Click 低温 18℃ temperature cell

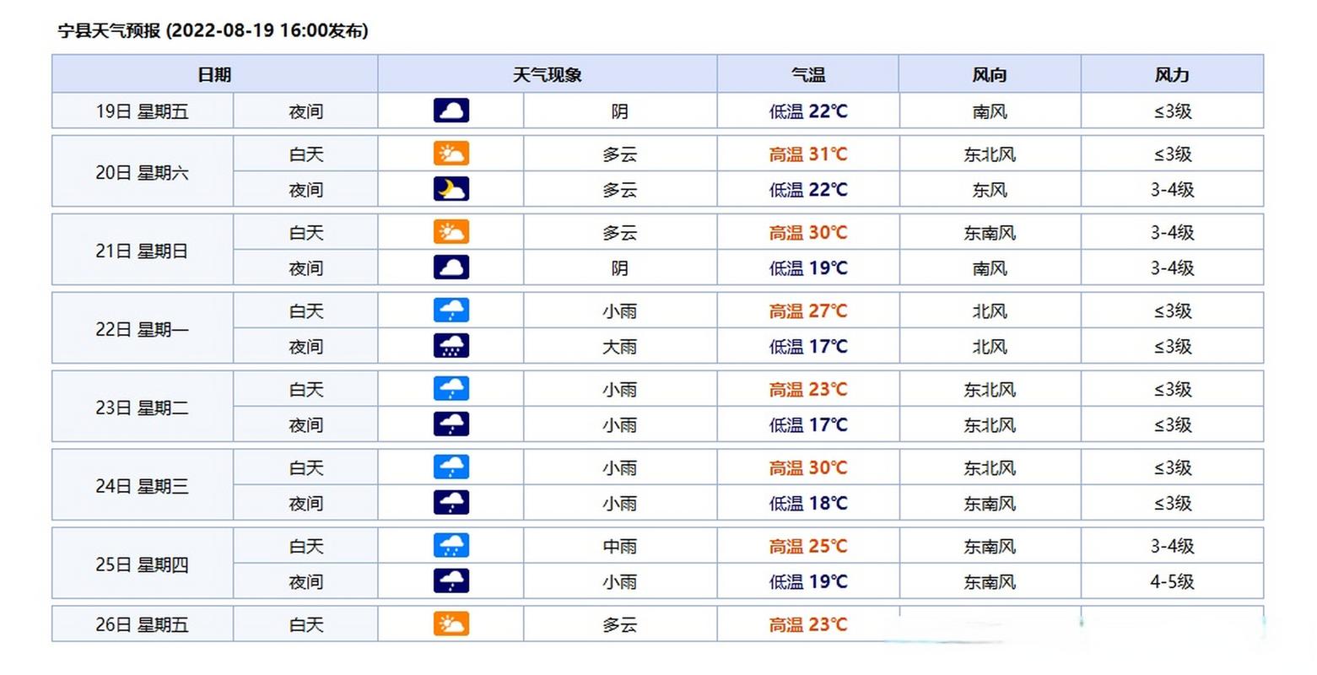point(808,503)
